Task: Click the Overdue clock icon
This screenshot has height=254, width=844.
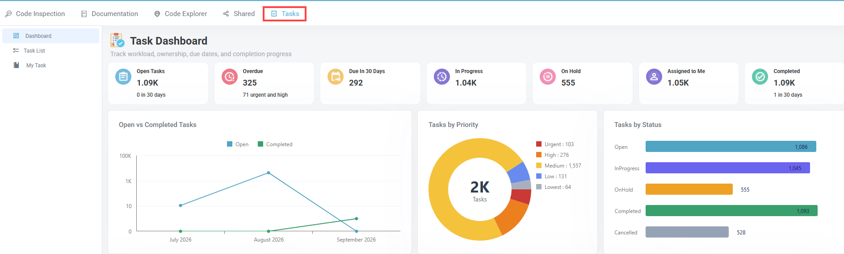Action: click(230, 77)
